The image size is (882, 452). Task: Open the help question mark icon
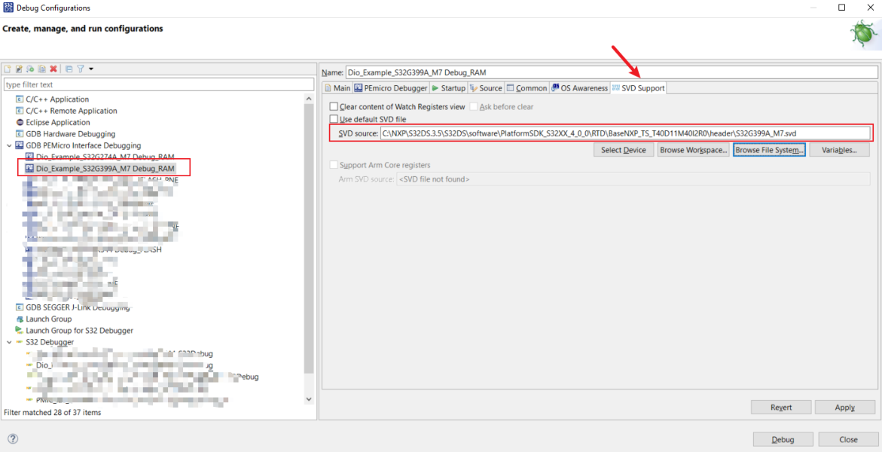(x=14, y=439)
